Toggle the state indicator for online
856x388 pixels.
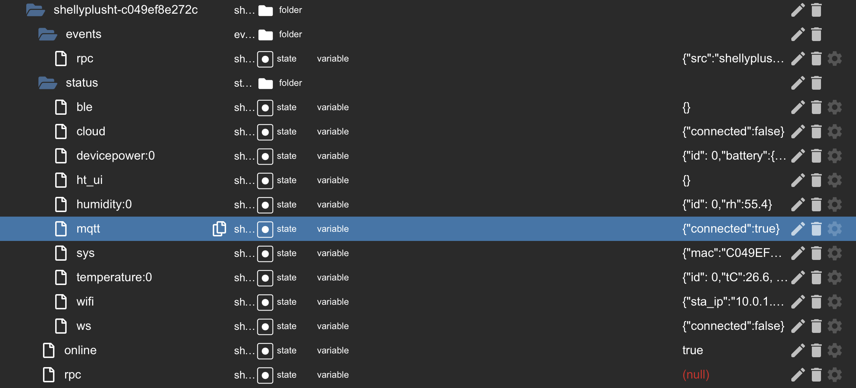[x=265, y=350]
